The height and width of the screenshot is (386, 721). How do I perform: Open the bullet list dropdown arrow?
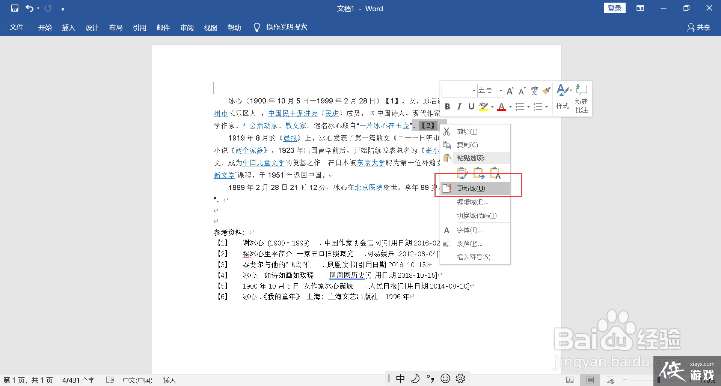point(528,107)
